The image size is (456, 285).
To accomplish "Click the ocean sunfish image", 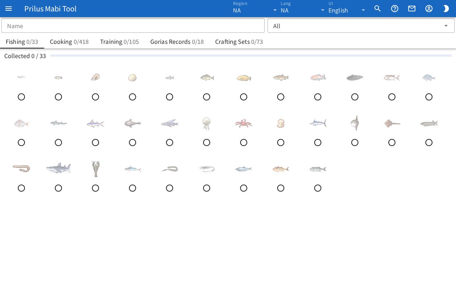I will tap(355, 123).
